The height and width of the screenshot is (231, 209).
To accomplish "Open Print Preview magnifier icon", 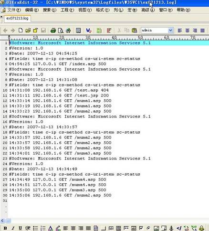I will [61, 30].
